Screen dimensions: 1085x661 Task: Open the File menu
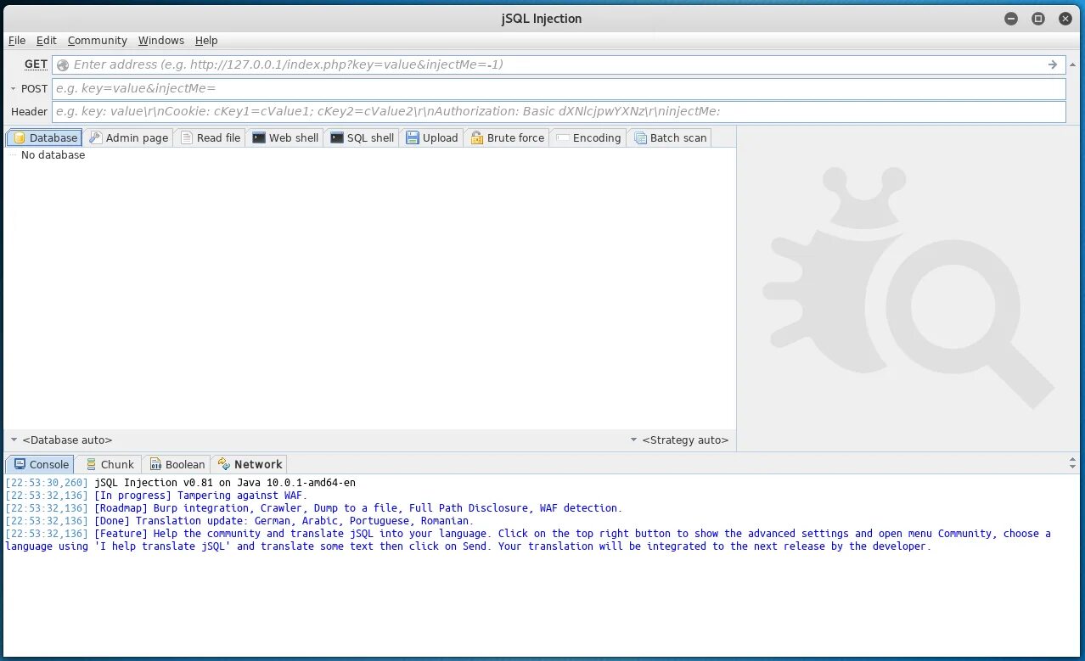[x=17, y=40]
